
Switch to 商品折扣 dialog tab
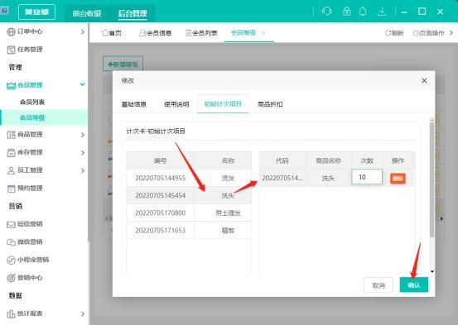pos(270,104)
